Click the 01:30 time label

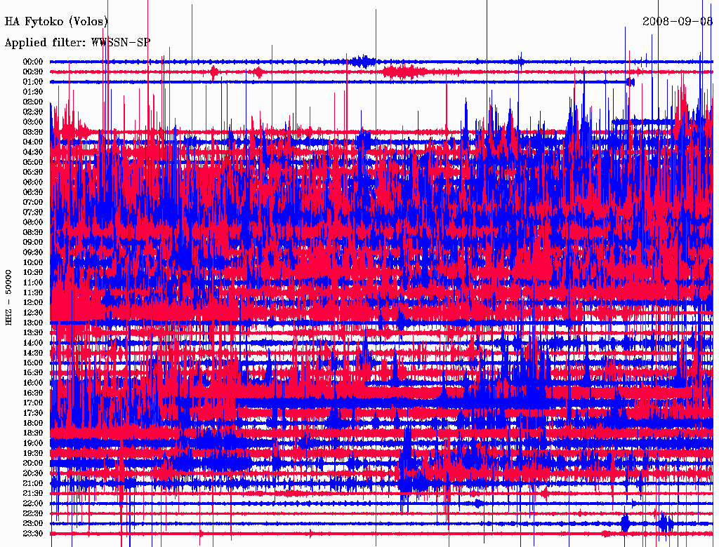(33, 92)
